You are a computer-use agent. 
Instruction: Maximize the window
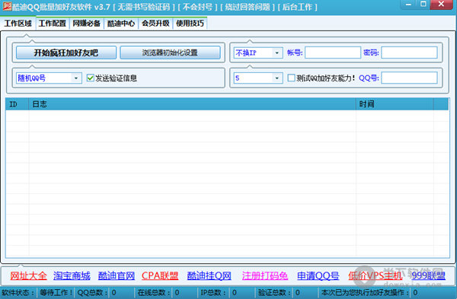[423, 4]
